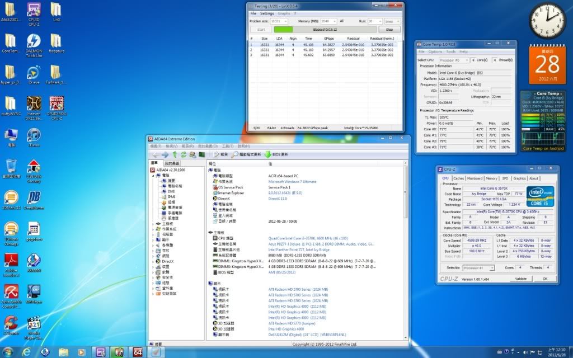This screenshot has height=358, width=573.
Task: Click the Stop button in LinX
Action: pyautogui.click(x=389, y=30)
